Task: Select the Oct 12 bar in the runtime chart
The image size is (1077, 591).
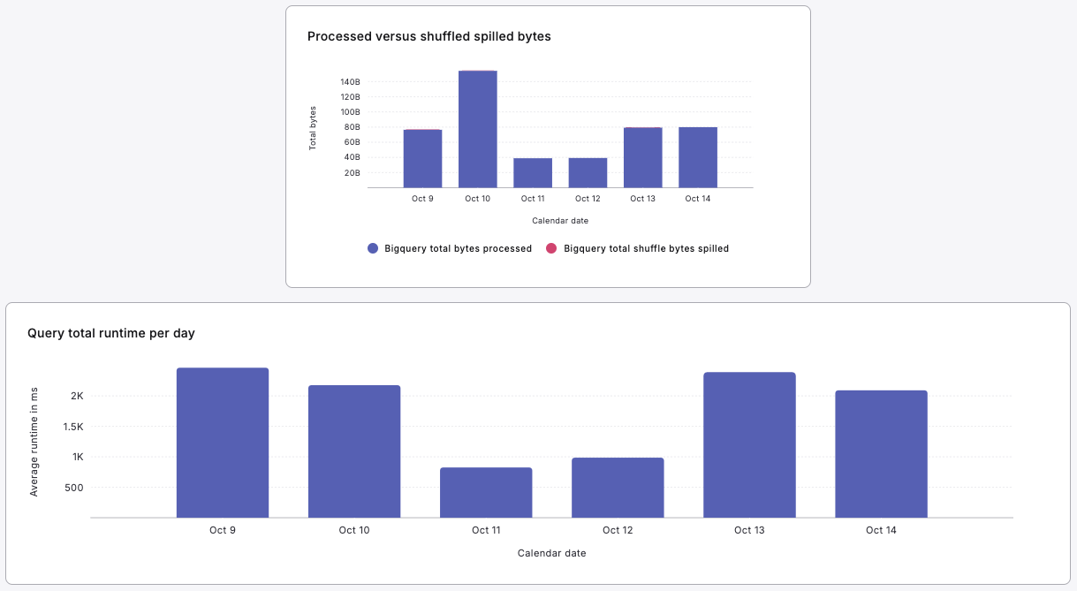Action: (x=618, y=488)
